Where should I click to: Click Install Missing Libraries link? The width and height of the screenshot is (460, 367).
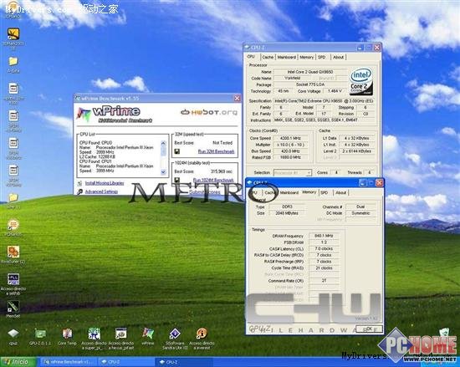(x=105, y=183)
